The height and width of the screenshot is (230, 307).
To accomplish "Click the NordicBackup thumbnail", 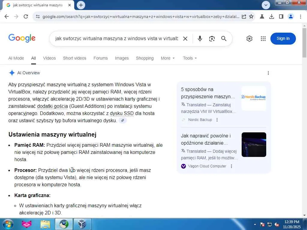I will click(x=254, y=98).
